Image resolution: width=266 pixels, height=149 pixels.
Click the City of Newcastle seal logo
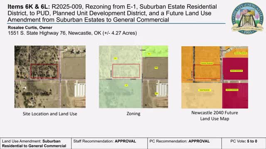(248, 18)
